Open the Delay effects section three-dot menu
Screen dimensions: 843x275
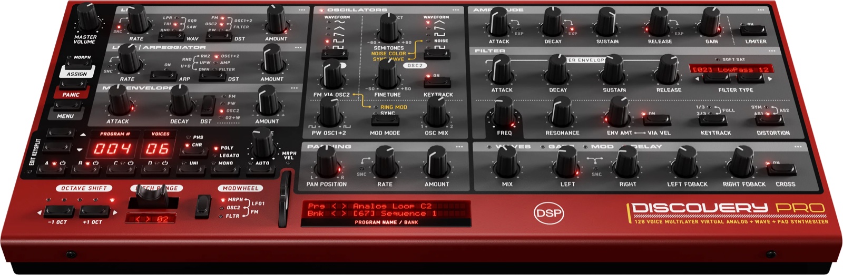[799, 147]
